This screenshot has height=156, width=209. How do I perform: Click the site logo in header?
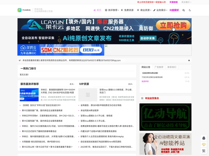pos(24,10)
